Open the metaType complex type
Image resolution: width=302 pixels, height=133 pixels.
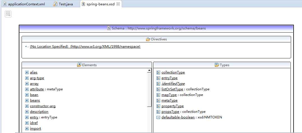tap(169, 100)
